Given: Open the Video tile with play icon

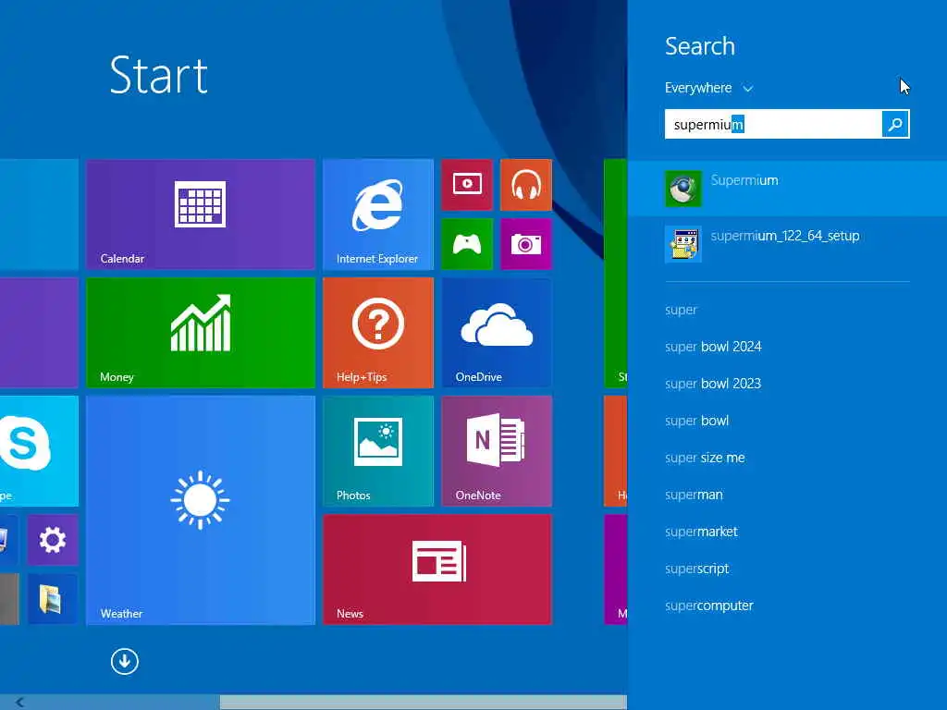Looking at the screenshot, I should [467, 185].
